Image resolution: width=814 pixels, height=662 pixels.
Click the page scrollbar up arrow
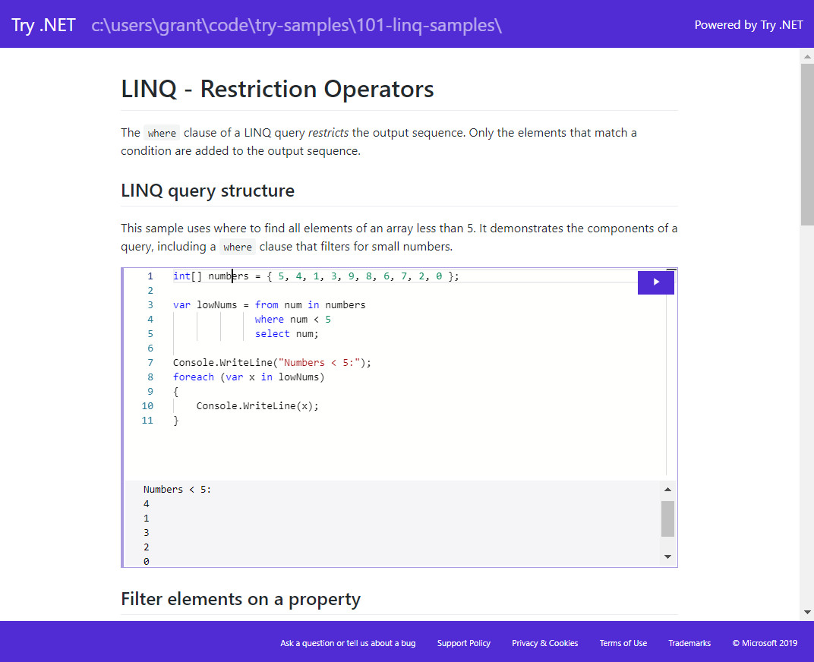[807, 56]
